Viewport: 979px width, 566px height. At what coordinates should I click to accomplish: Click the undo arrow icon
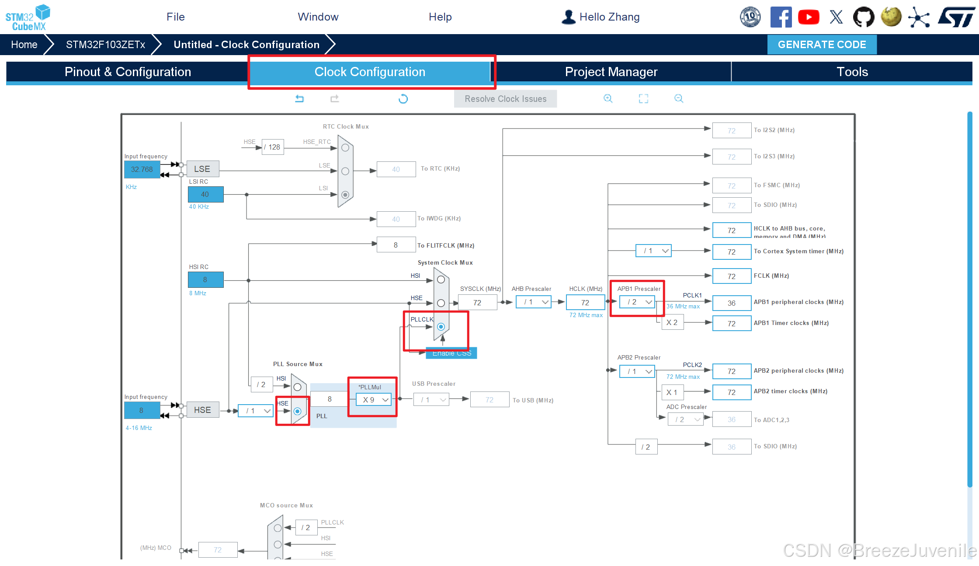pos(299,99)
